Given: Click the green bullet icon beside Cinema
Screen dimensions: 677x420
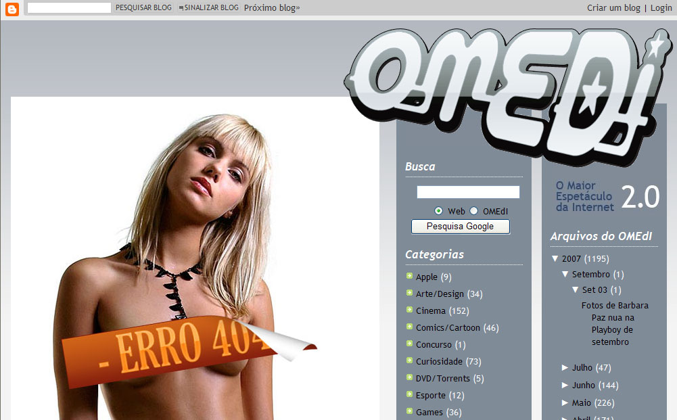Looking at the screenshot, I should tap(409, 310).
